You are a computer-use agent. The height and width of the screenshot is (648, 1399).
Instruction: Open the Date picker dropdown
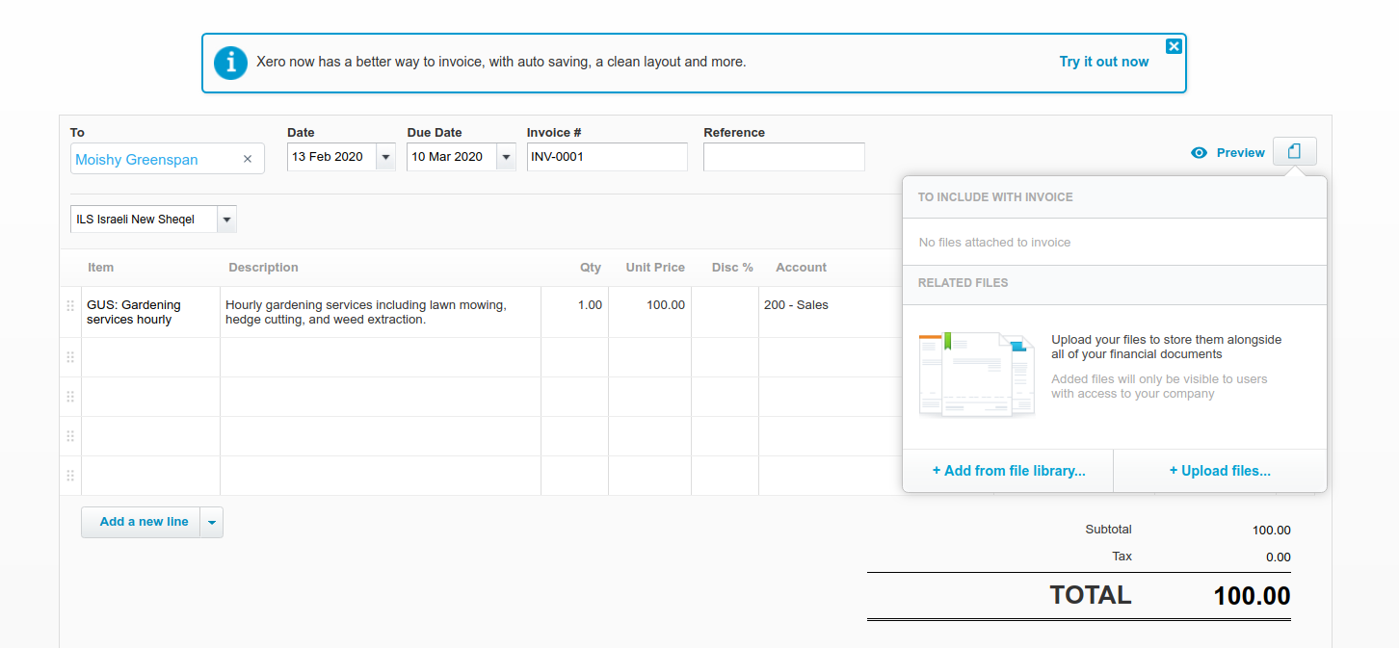coord(385,157)
